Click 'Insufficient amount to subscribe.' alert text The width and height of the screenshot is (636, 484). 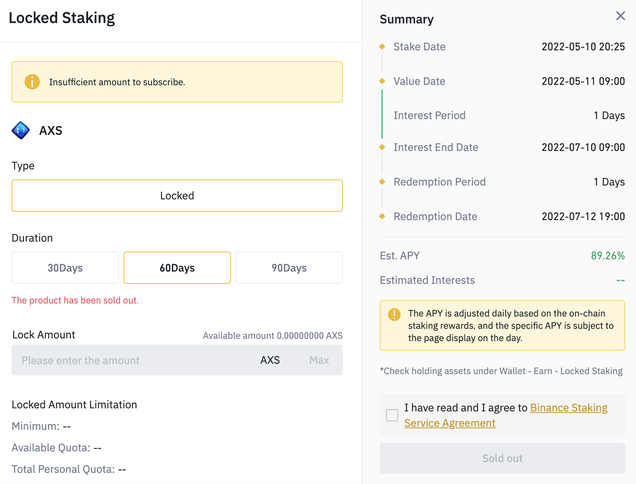(x=117, y=82)
